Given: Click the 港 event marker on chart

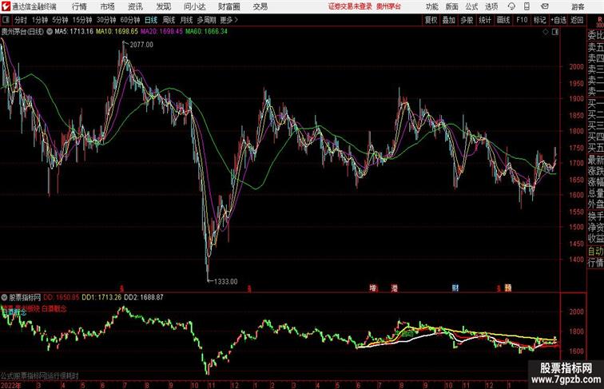Looking at the screenshot, I should coord(394,288).
